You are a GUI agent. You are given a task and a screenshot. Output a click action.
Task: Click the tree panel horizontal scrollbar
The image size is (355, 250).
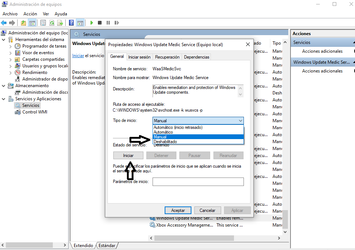29,245
